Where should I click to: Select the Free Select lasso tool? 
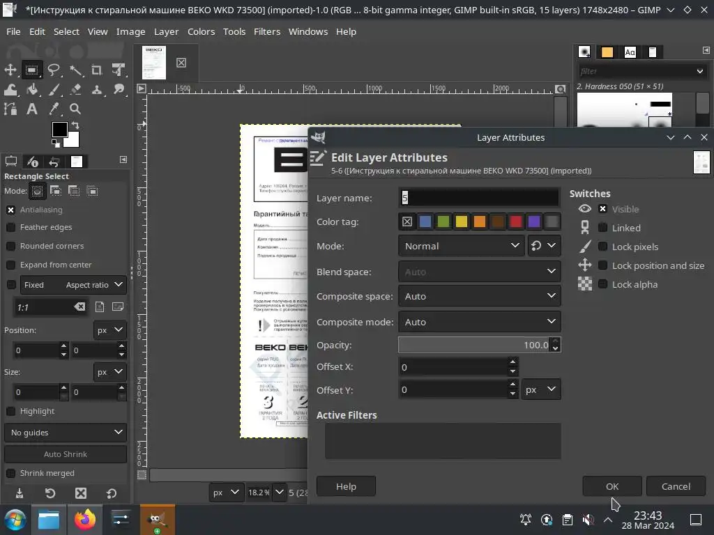click(54, 70)
